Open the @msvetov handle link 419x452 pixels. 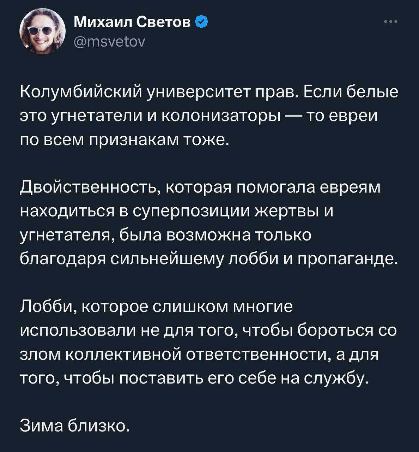click(109, 42)
